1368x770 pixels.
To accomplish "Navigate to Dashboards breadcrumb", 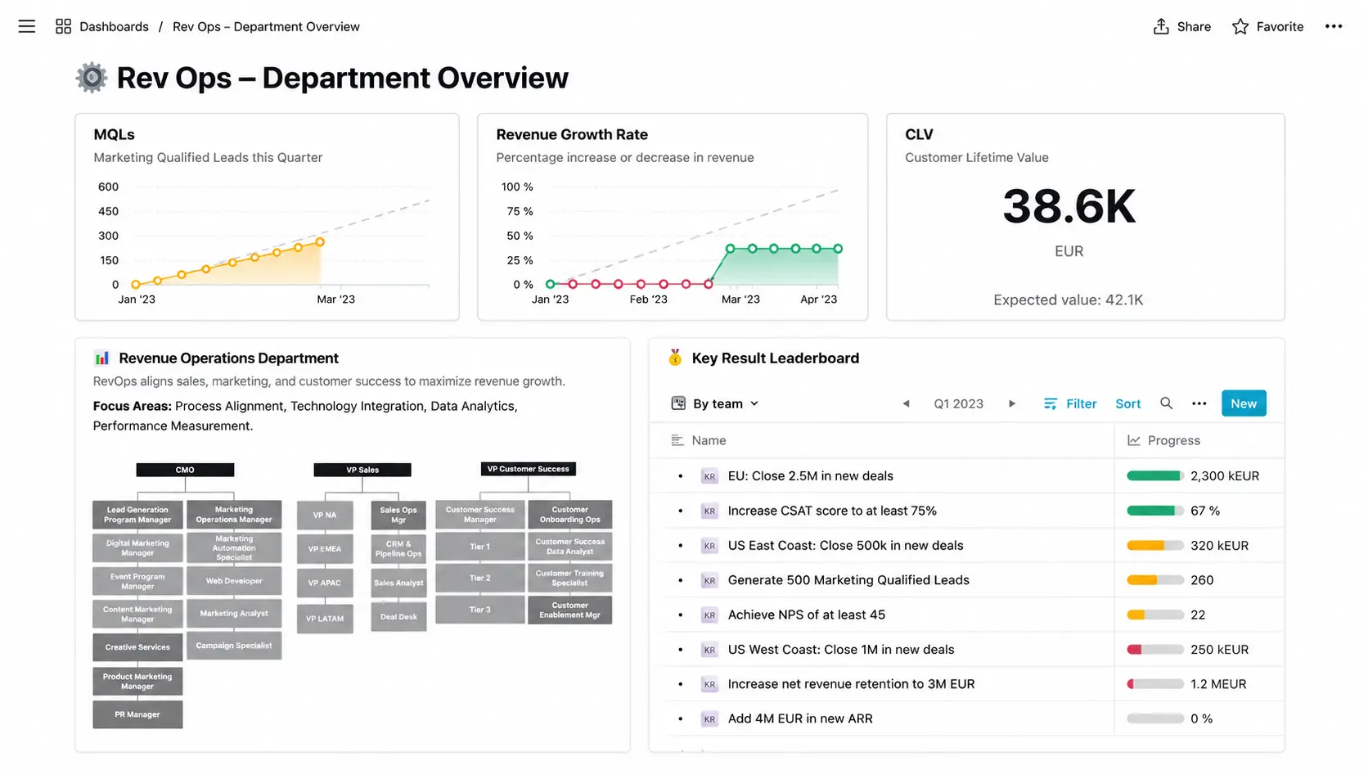I will (x=114, y=26).
